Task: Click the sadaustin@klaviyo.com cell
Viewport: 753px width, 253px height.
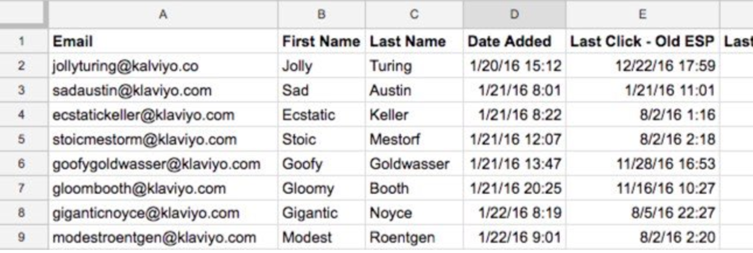Action: pyautogui.click(x=132, y=91)
